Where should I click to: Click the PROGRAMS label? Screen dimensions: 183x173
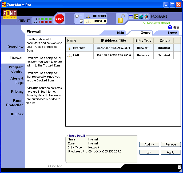point(159,17)
